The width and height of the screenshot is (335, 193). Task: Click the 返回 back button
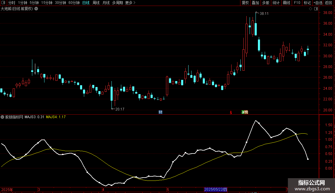pyautogui.click(x=328, y=3)
